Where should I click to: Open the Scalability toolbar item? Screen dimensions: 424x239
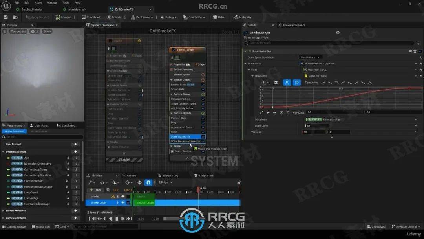(242, 17)
